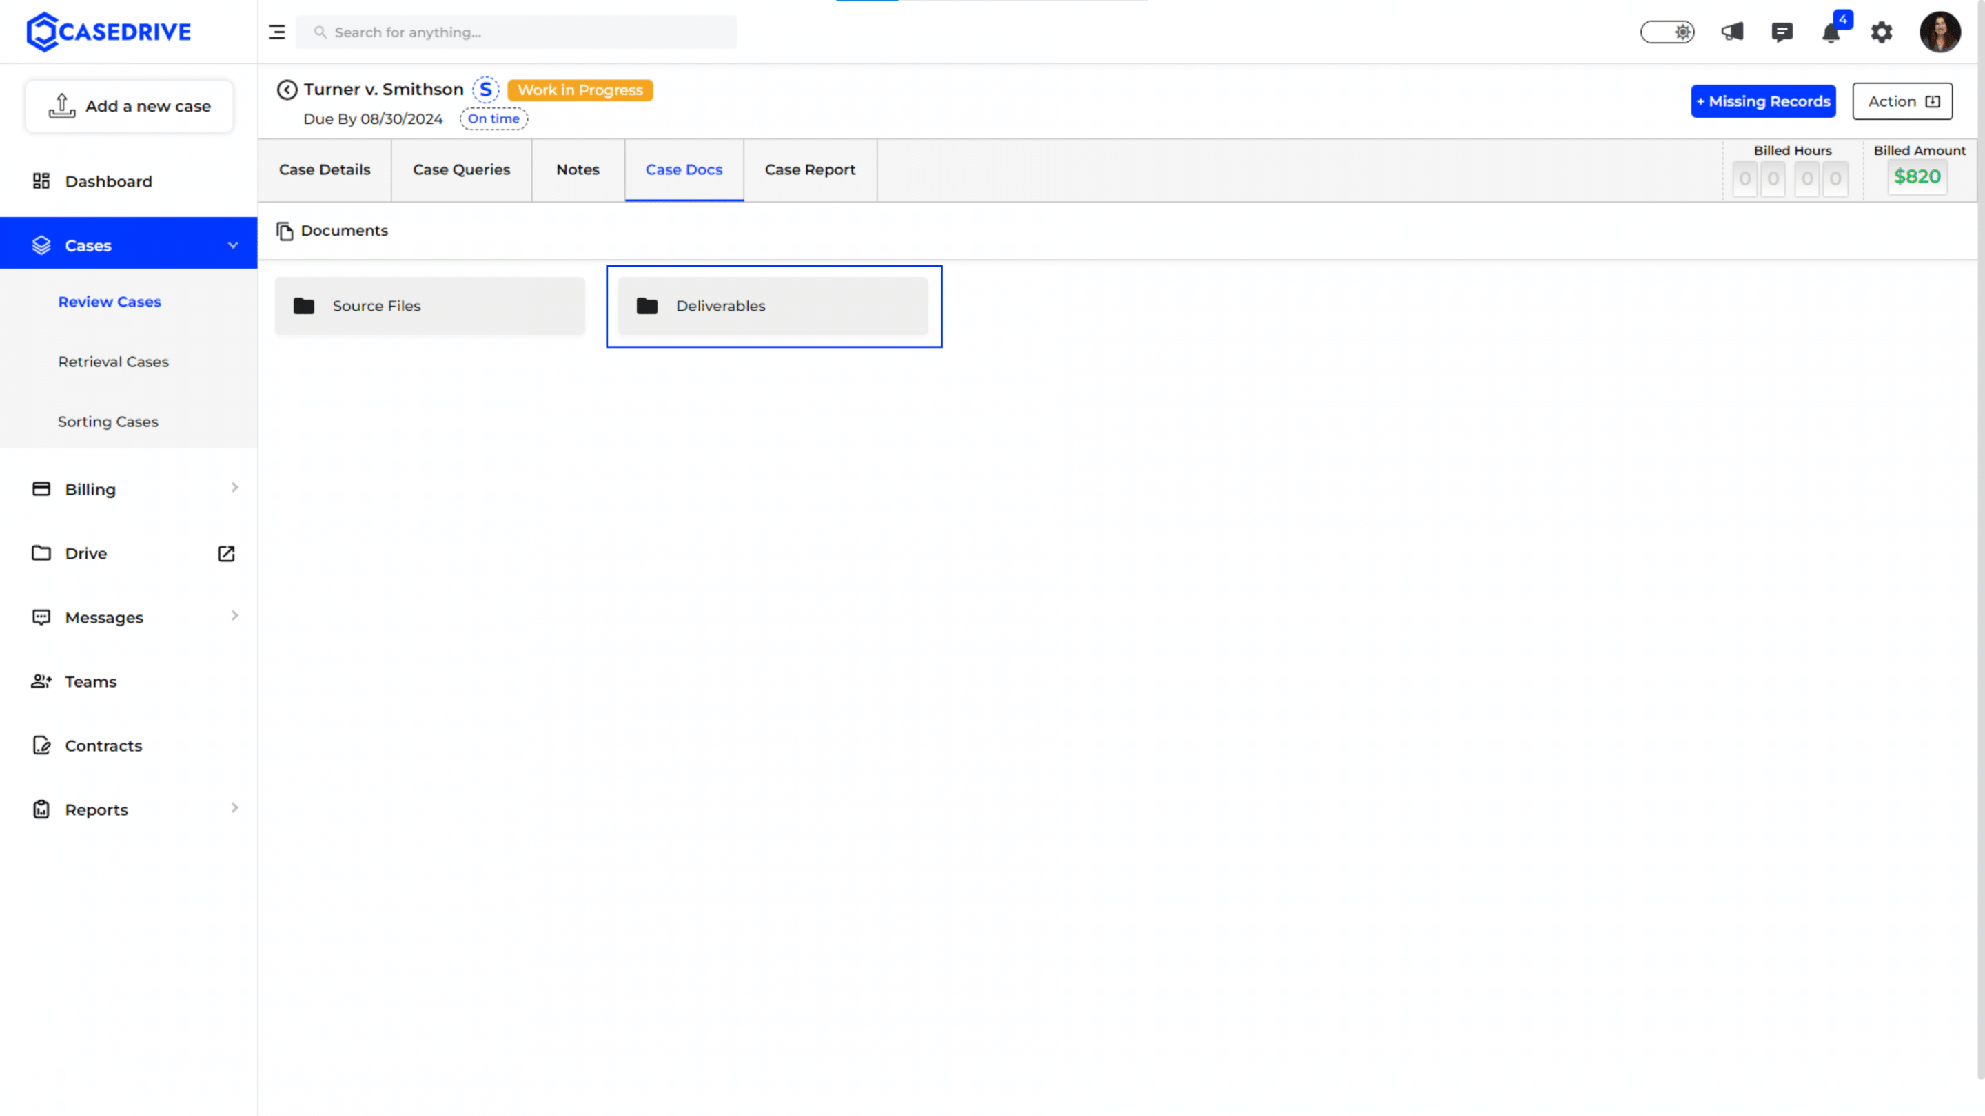Open Retrieval Cases
The width and height of the screenshot is (1985, 1116).
coord(113,362)
